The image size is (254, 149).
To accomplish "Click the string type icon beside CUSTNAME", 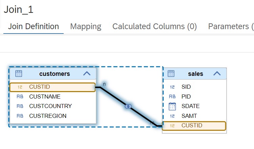I will click(20, 97).
